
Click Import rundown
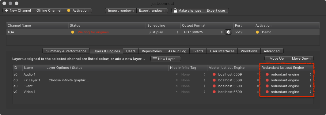[x=121, y=10]
